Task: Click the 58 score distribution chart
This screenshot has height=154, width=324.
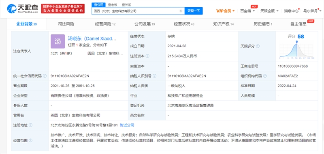Action: (297, 49)
